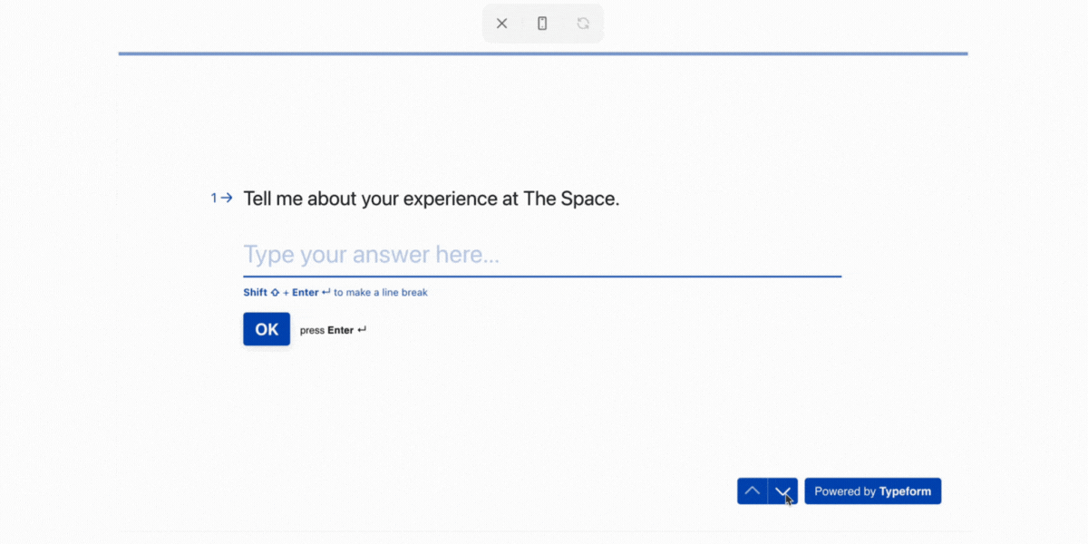This screenshot has height=544, width=1088.
Task: Focus the 'Type your answer here...' field
Action: [x=541, y=255]
